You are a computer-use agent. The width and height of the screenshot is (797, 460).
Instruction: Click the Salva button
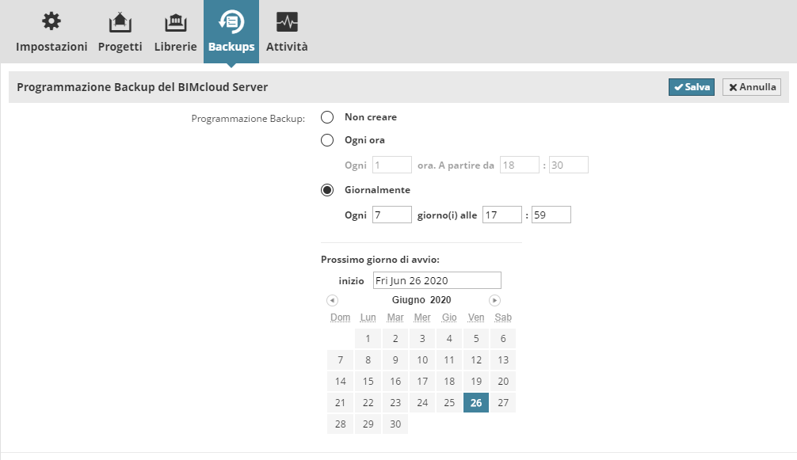(692, 87)
